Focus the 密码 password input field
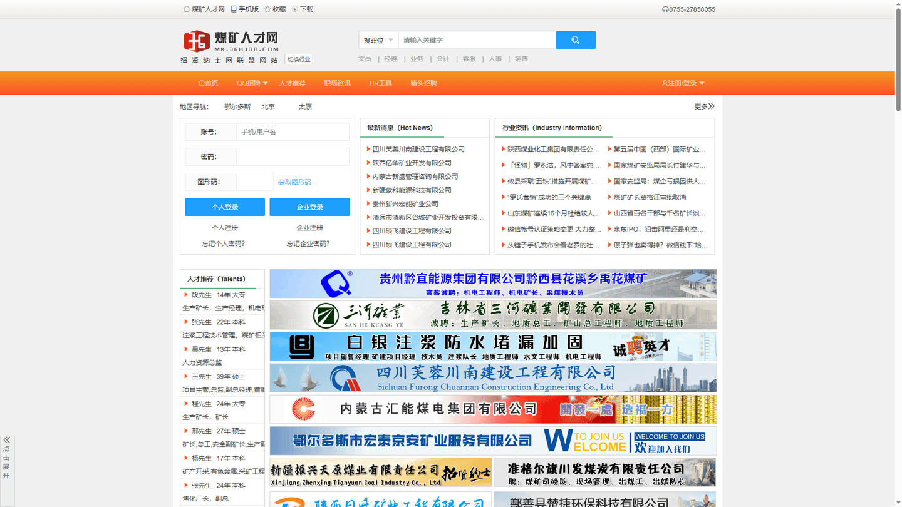This screenshot has width=902, height=507. tap(293, 157)
